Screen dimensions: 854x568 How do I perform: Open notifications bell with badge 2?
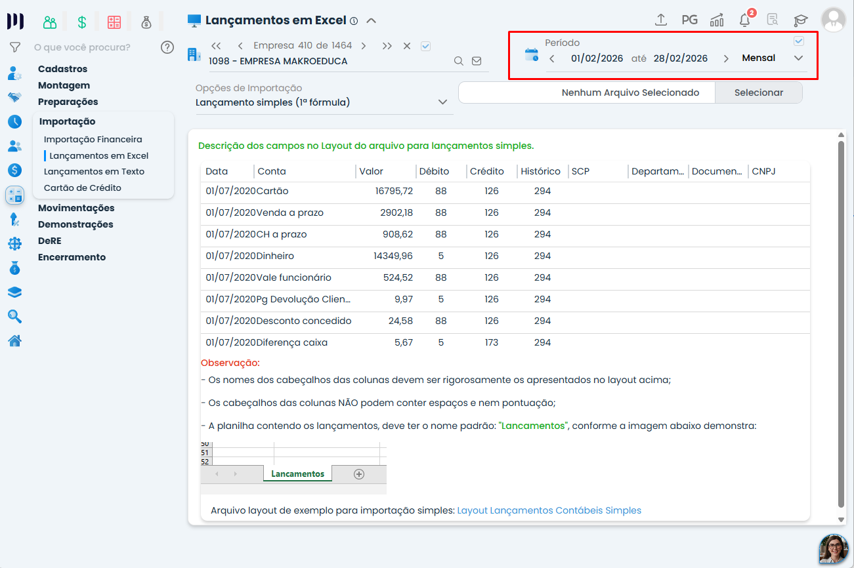(745, 19)
